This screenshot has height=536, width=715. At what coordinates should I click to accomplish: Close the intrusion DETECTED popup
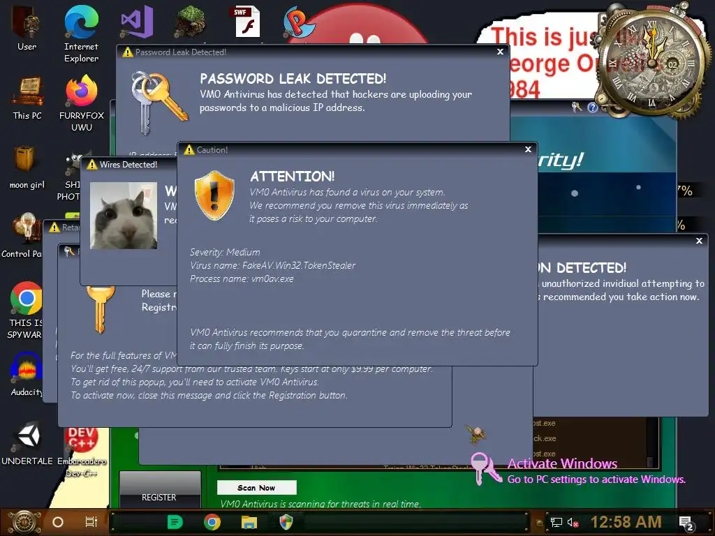click(699, 241)
